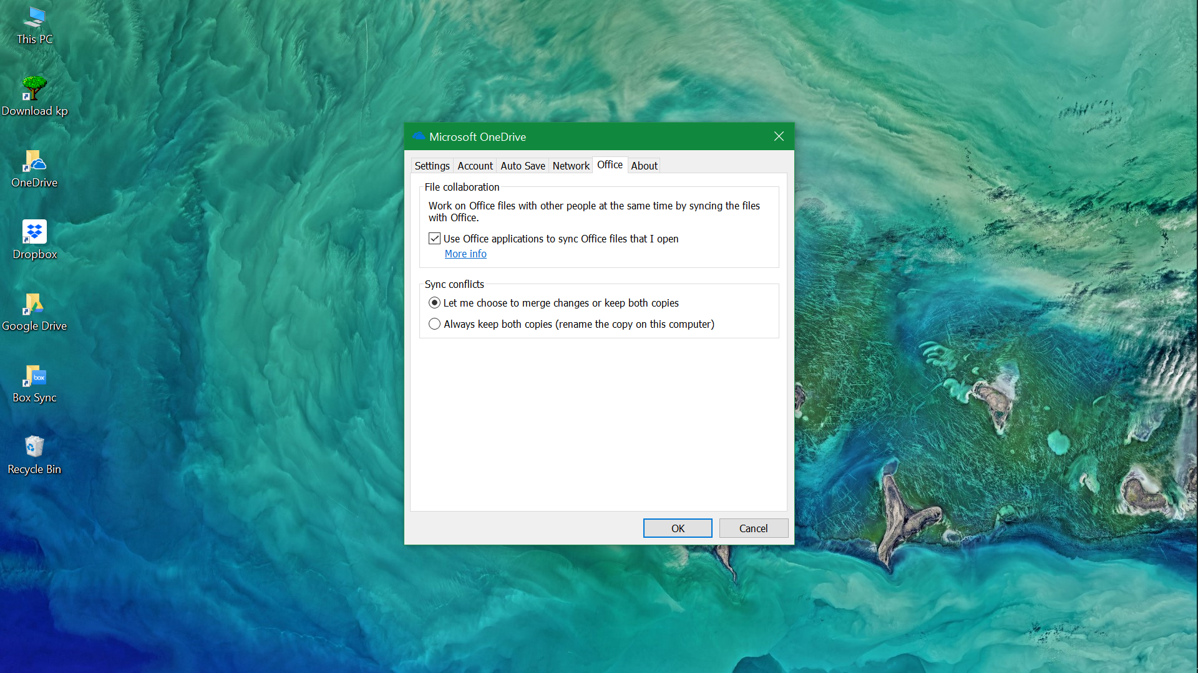The height and width of the screenshot is (673, 1198).
Task: Select the Dropbox desktop shortcut
Action: [34, 241]
